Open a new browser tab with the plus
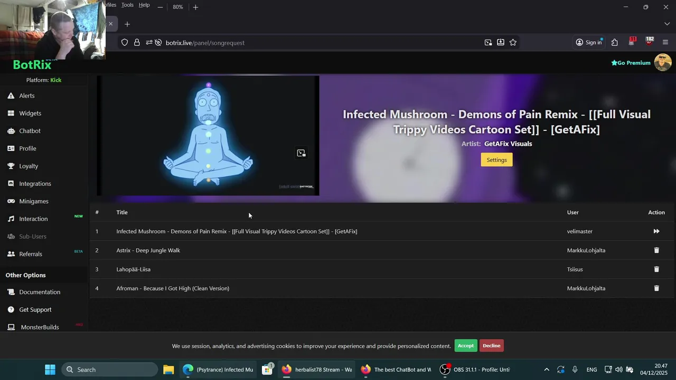This screenshot has width=676, height=380. point(127,24)
